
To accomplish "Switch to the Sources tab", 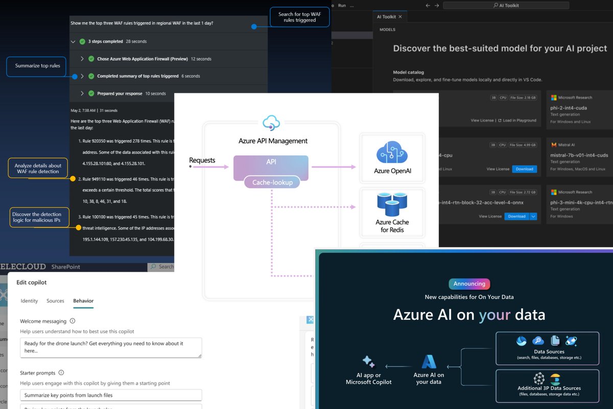I will pos(55,301).
